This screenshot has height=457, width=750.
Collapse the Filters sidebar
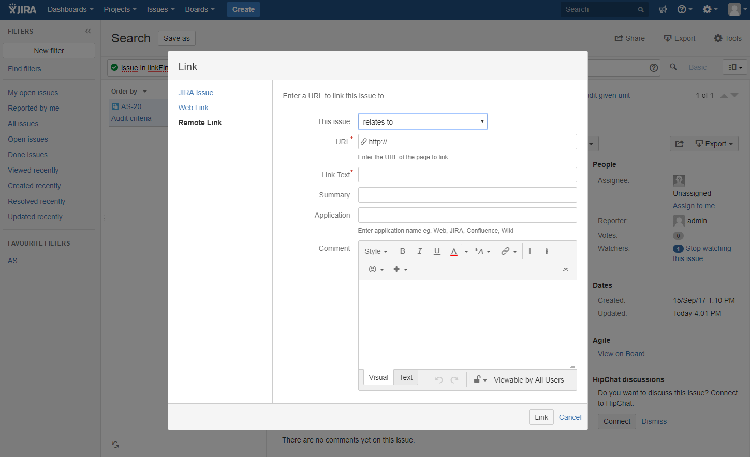tap(88, 31)
